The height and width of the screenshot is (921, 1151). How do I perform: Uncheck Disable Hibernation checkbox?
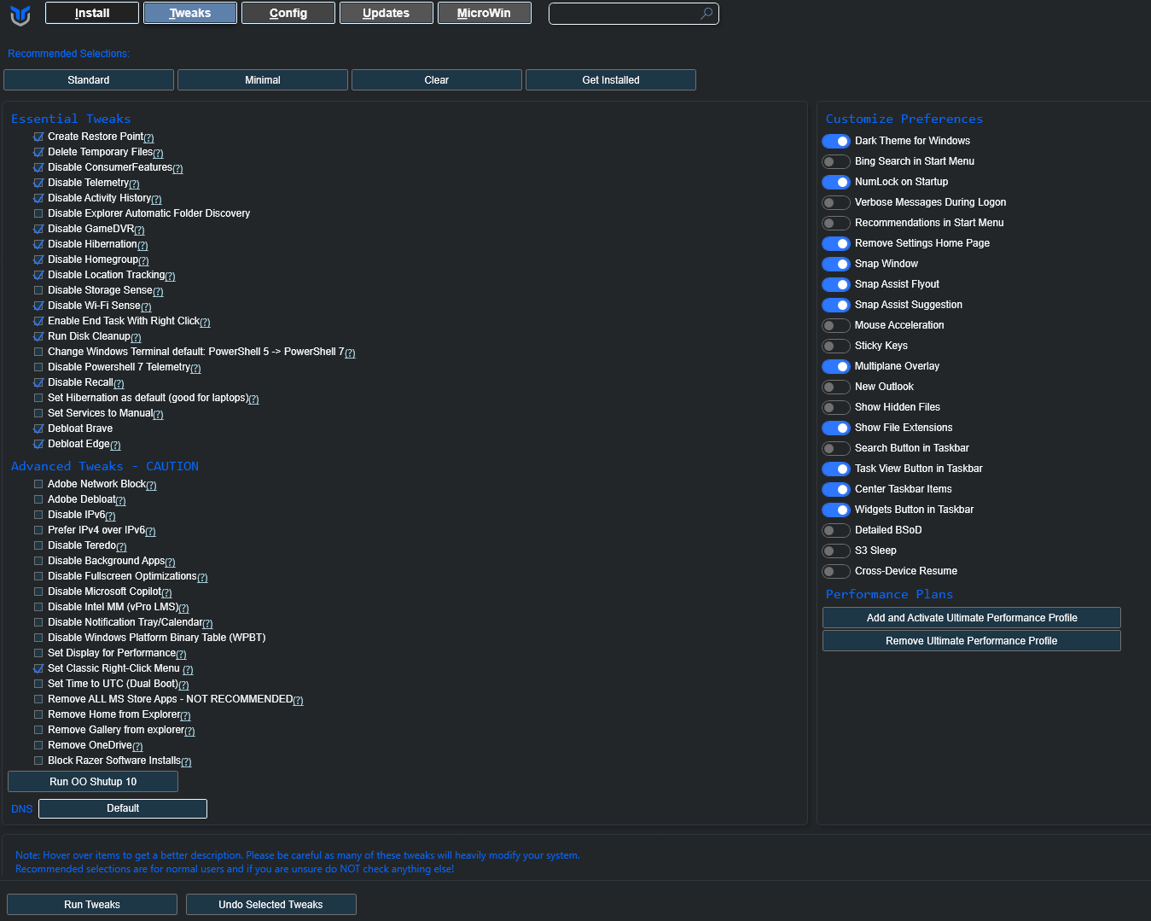coord(38,244)
